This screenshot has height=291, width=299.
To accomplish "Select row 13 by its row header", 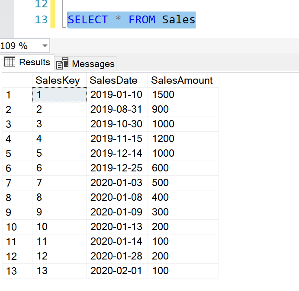I will (17, 271).
